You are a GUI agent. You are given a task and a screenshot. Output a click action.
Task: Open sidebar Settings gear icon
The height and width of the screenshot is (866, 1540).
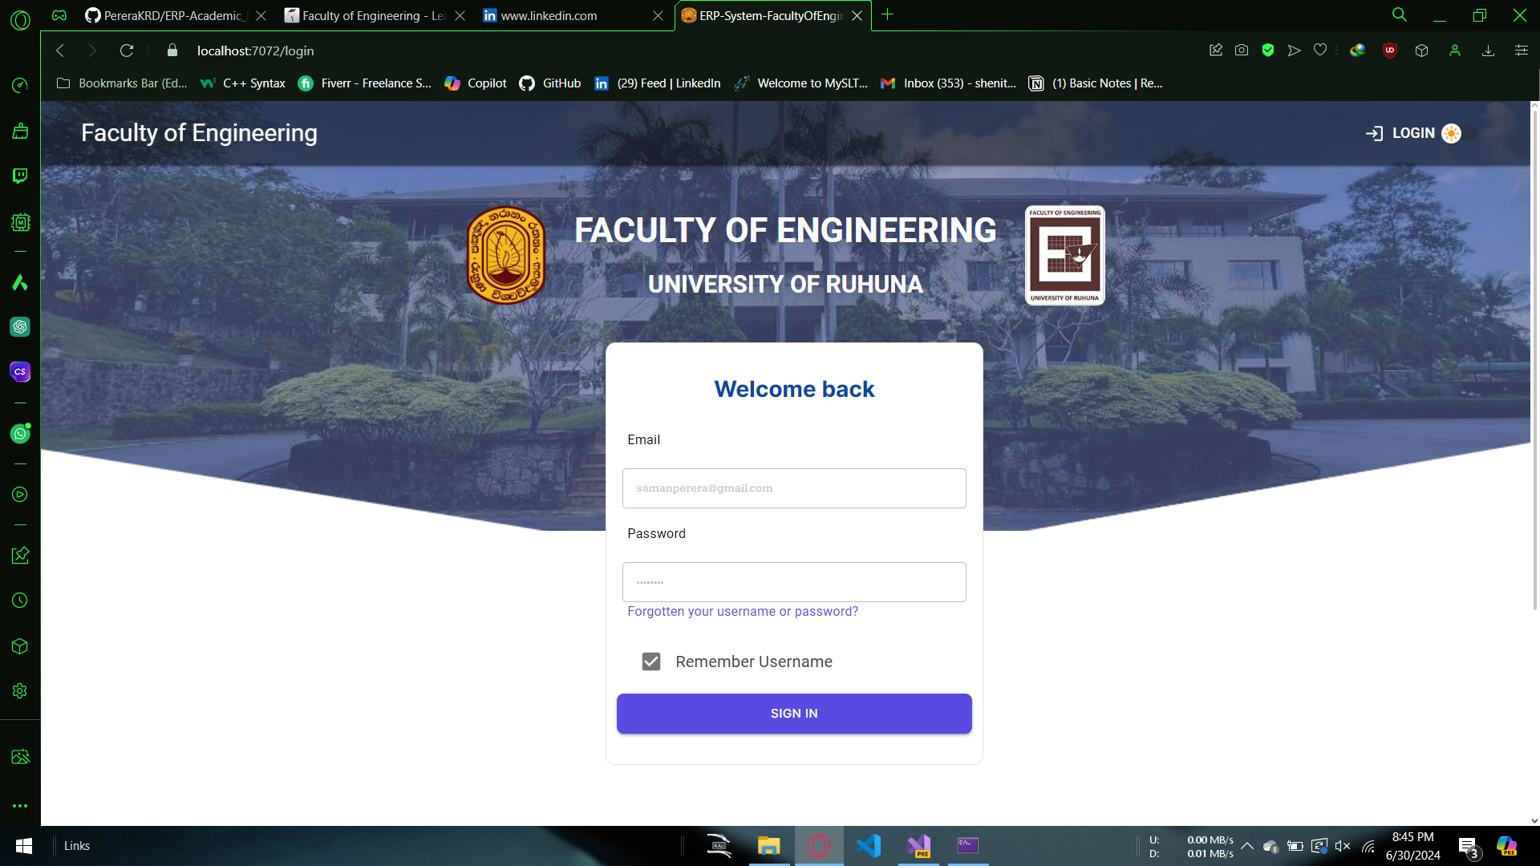[20, 691]
